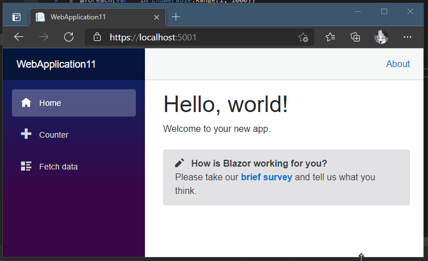
Task: Go to Home in the sidebar
Action: pos(74,103)
